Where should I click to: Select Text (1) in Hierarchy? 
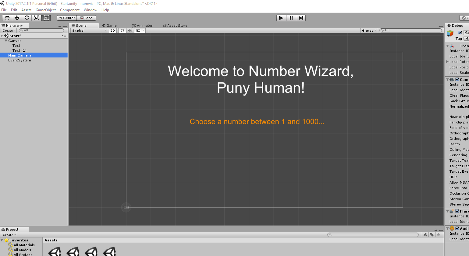(x=19, y=50)
